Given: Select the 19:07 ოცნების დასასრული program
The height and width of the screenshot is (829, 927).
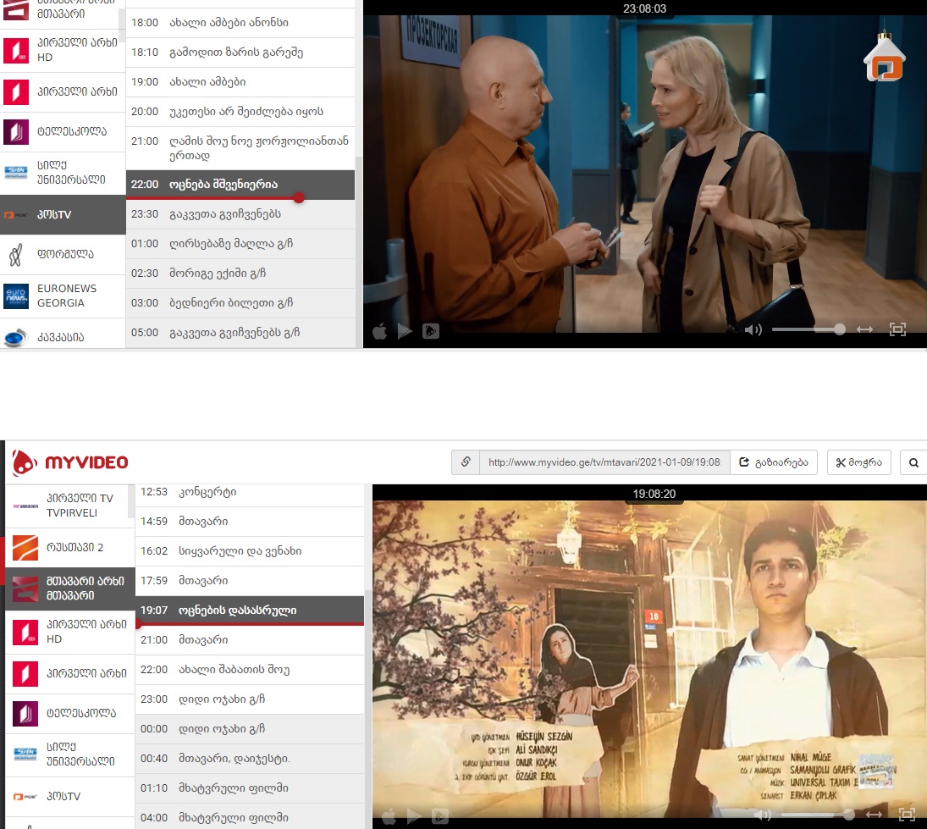Looking at the screenshot, I should [x=250, y=611].
